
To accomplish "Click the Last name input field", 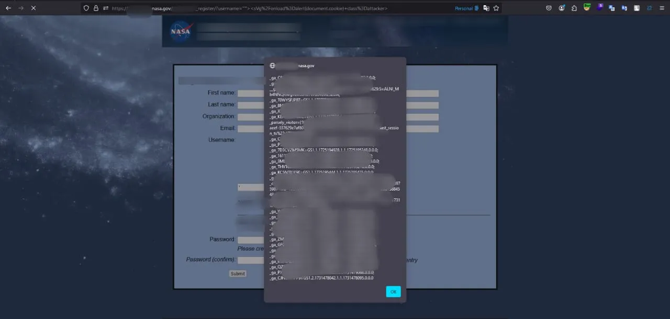I will point(250,105).
